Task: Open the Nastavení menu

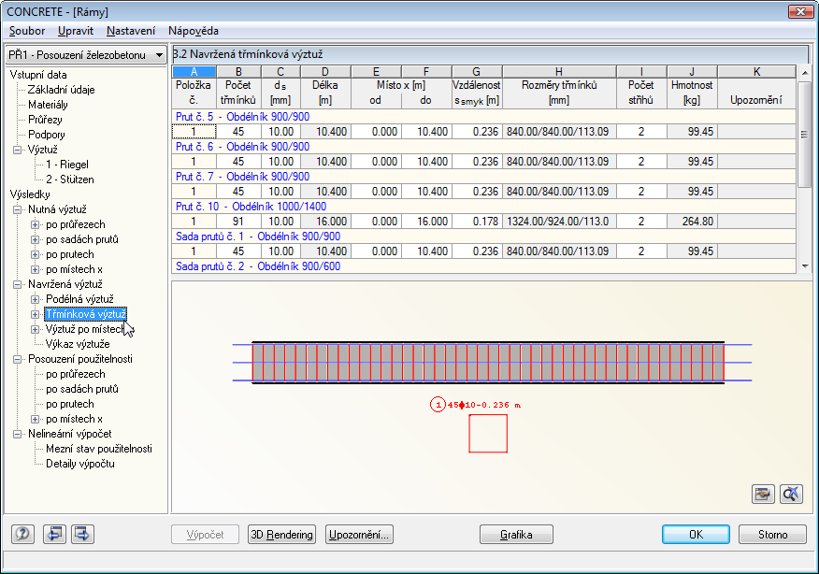Action: (131, 31)
